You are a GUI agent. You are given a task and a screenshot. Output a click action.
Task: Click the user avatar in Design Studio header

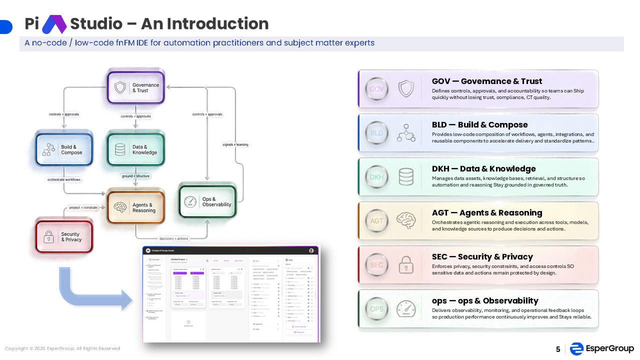[311, 250]
